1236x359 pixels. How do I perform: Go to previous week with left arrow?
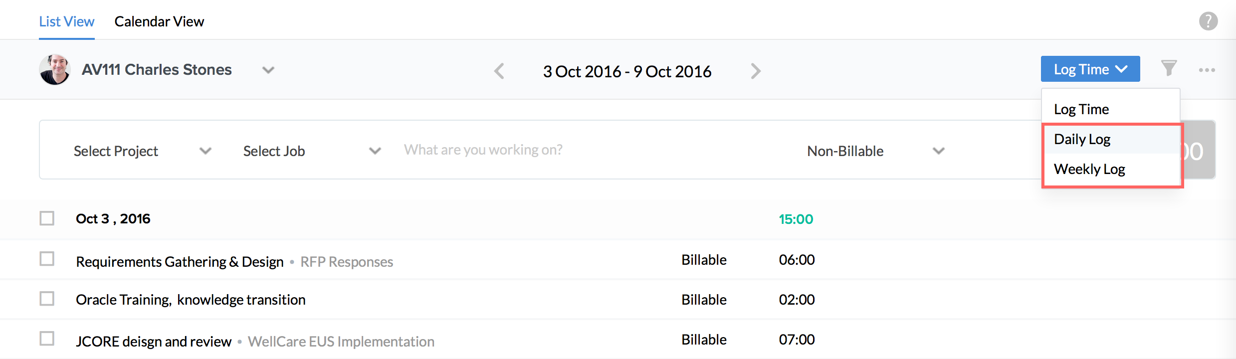click(x=499, y=71)
